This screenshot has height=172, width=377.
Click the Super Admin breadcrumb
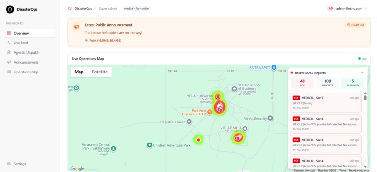(x=108, y=9)
